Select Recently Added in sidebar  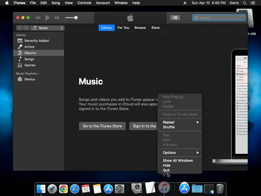point(38,41)
